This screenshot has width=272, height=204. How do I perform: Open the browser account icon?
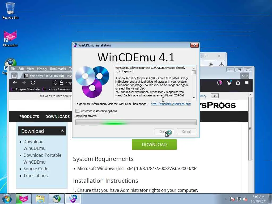[x=229, y=83]
